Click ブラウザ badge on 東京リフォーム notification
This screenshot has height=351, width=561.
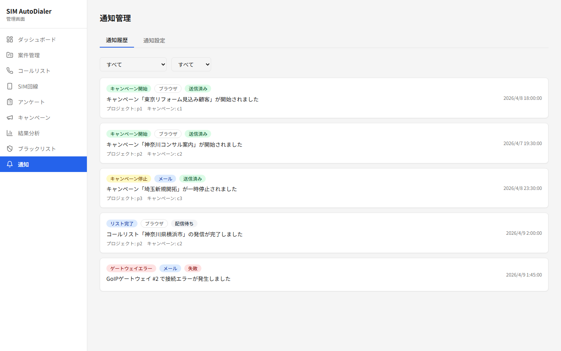pyautogui.click(x=168, y=89)
